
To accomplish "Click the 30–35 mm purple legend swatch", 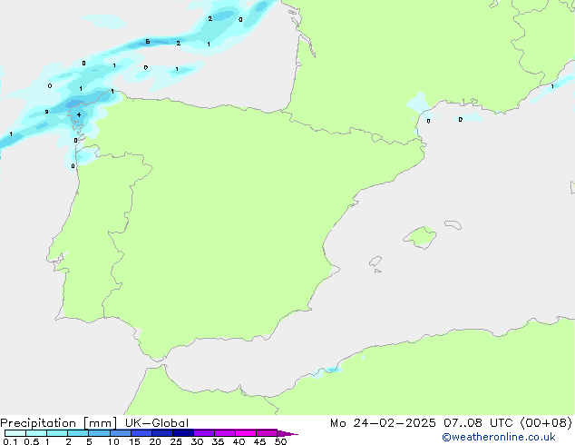I will [x=204, y=433].
